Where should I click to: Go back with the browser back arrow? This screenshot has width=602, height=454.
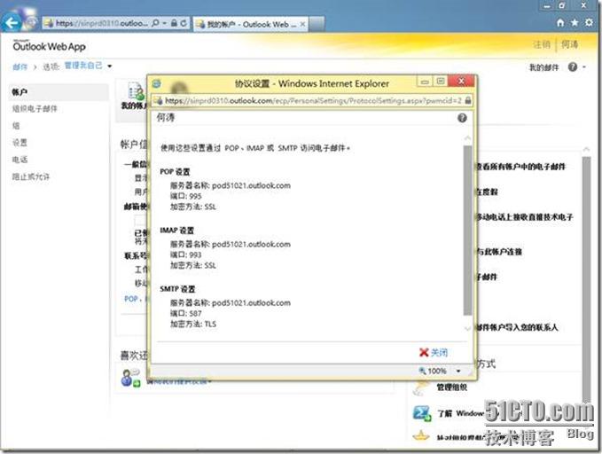[11, 23]
